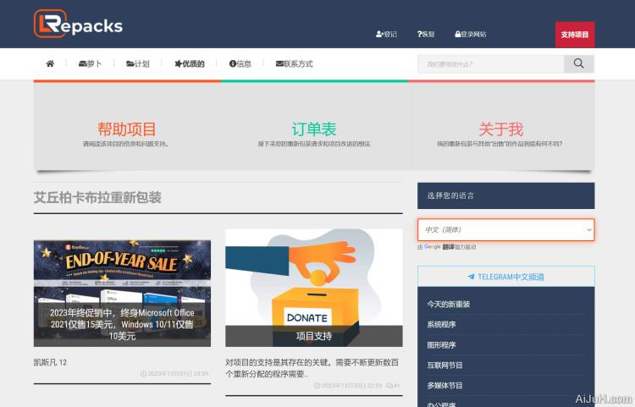Click the red 支持项目 button

pos(574,35)
